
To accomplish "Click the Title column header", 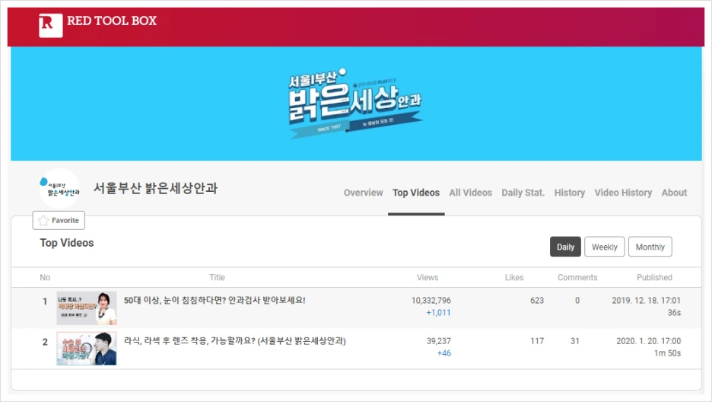I will tap(217, 278).
